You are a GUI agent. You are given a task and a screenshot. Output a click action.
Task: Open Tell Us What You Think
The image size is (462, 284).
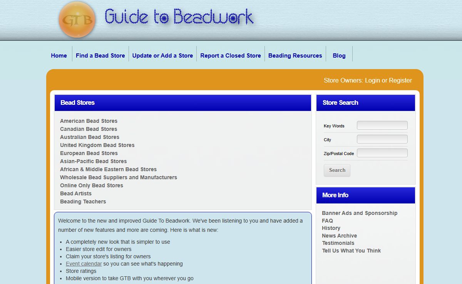coord(352,251)
